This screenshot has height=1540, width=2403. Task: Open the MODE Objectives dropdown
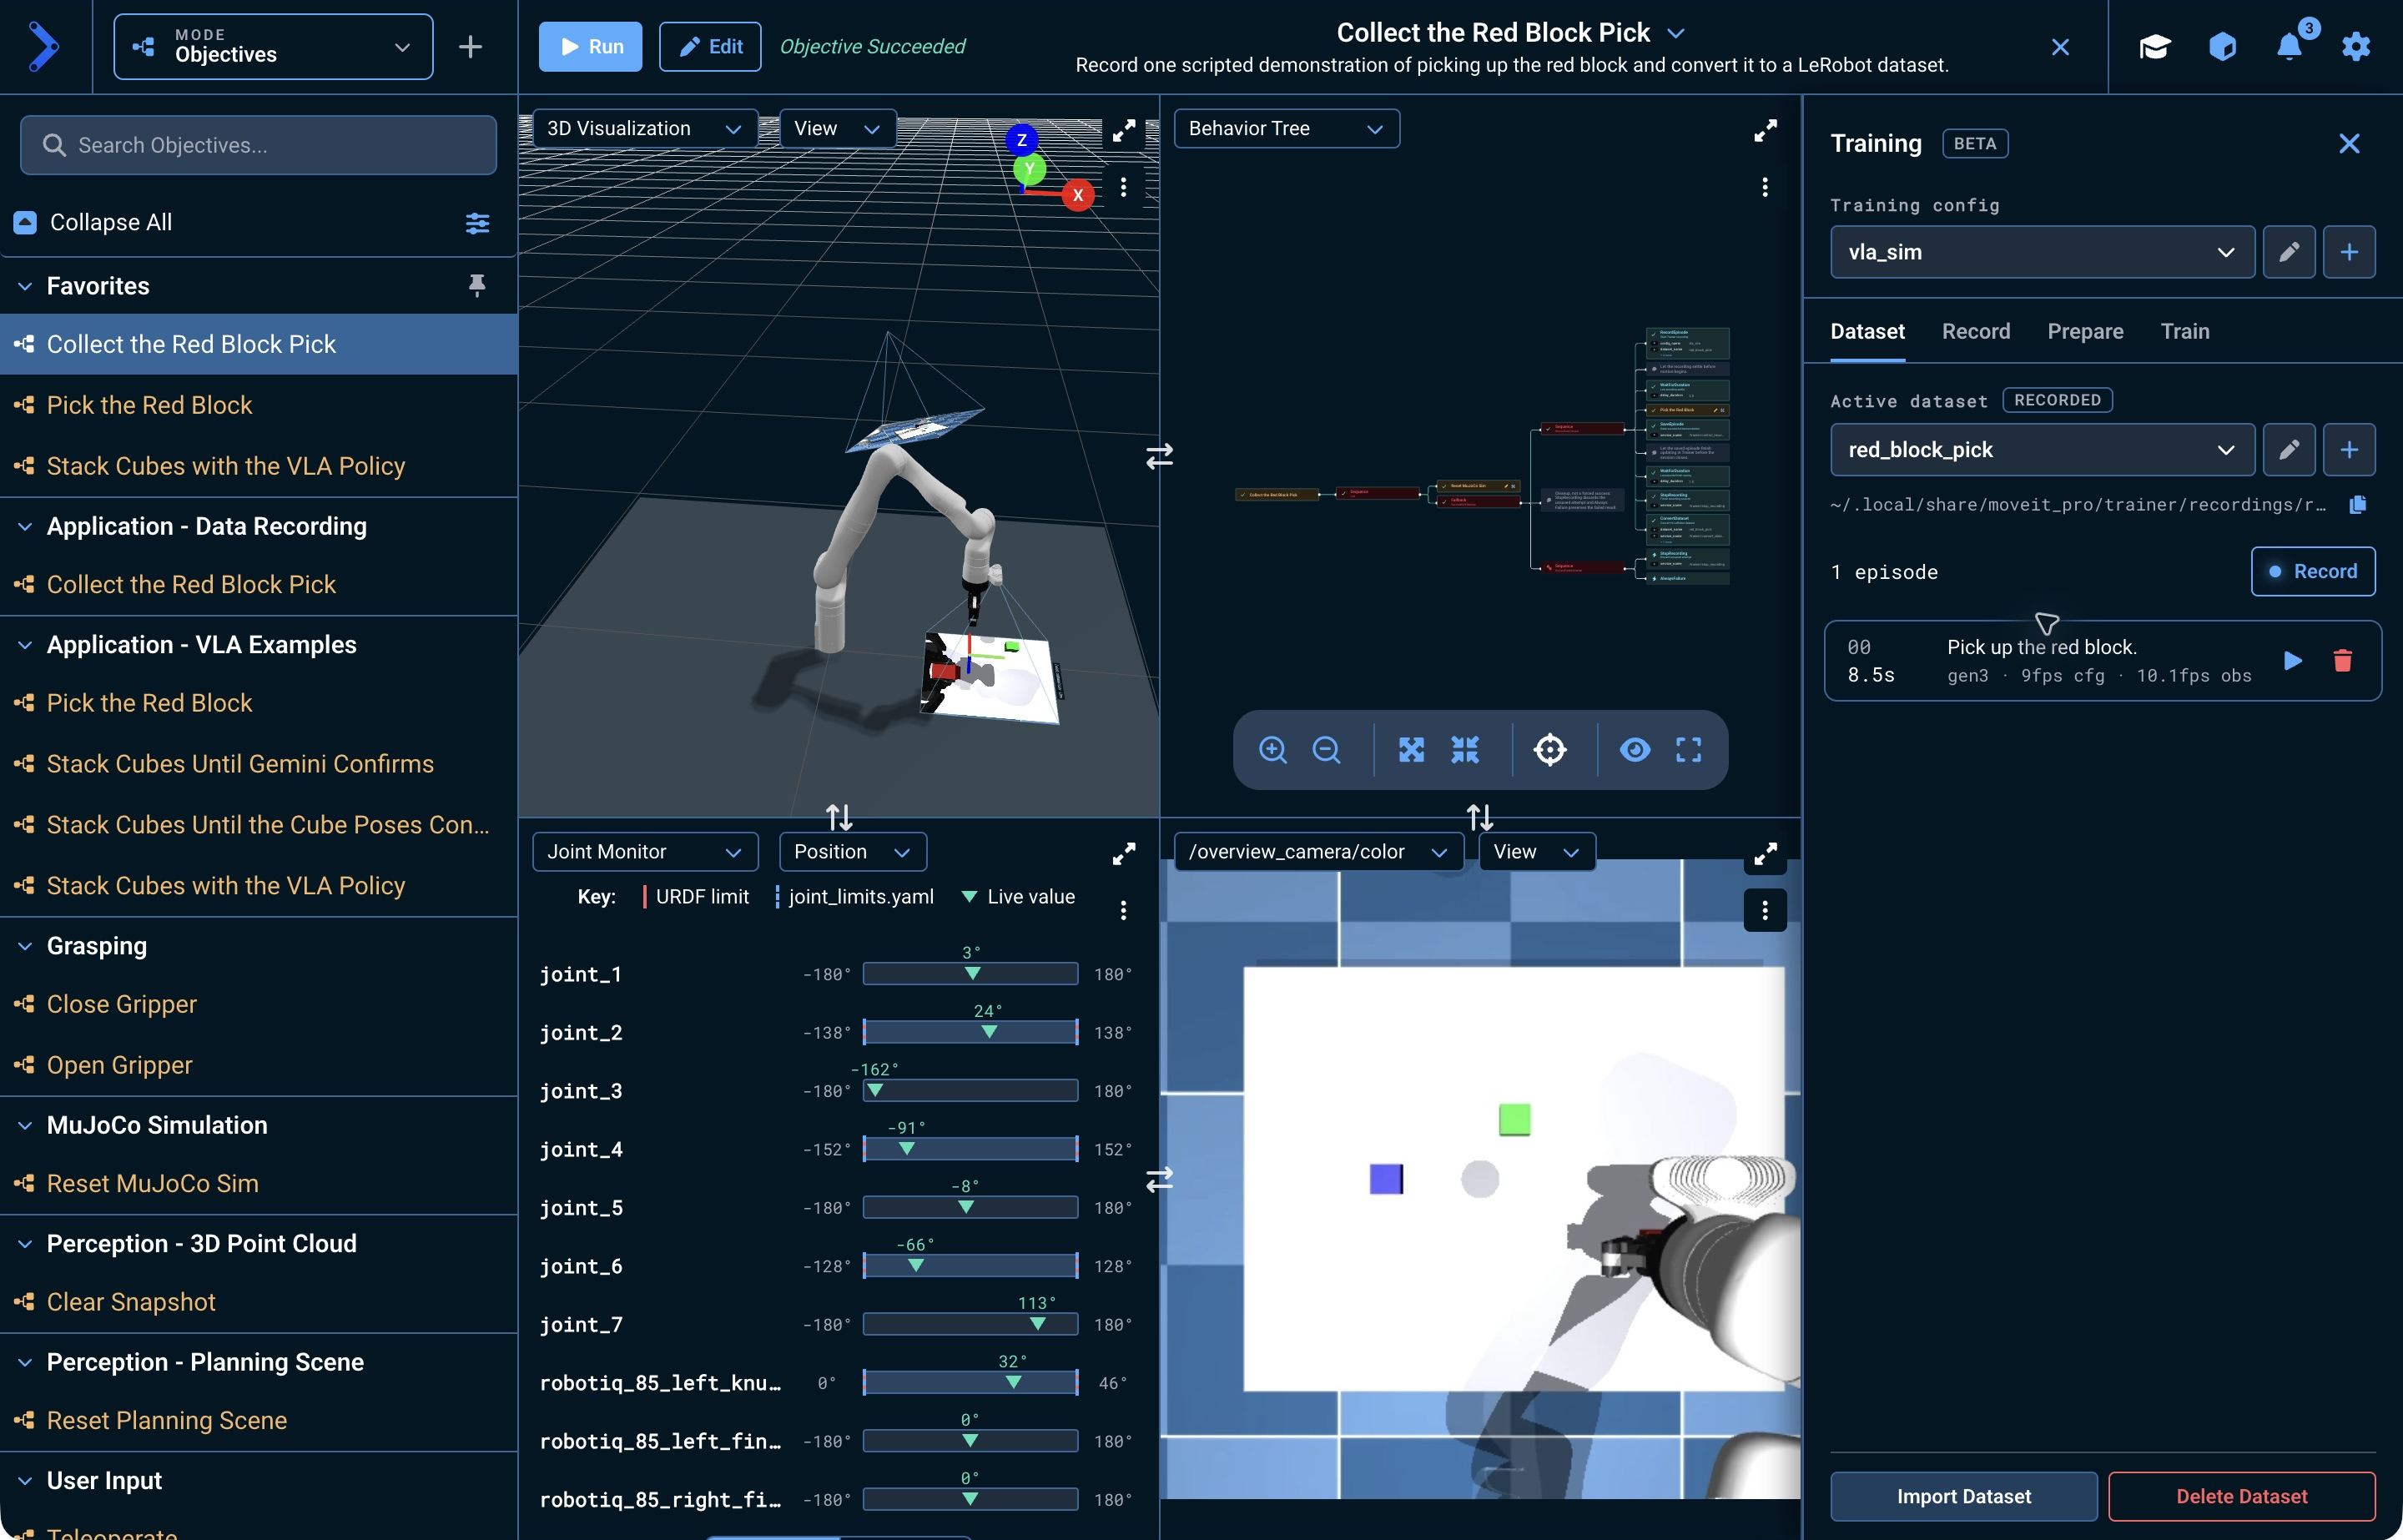tap(273, 46)
